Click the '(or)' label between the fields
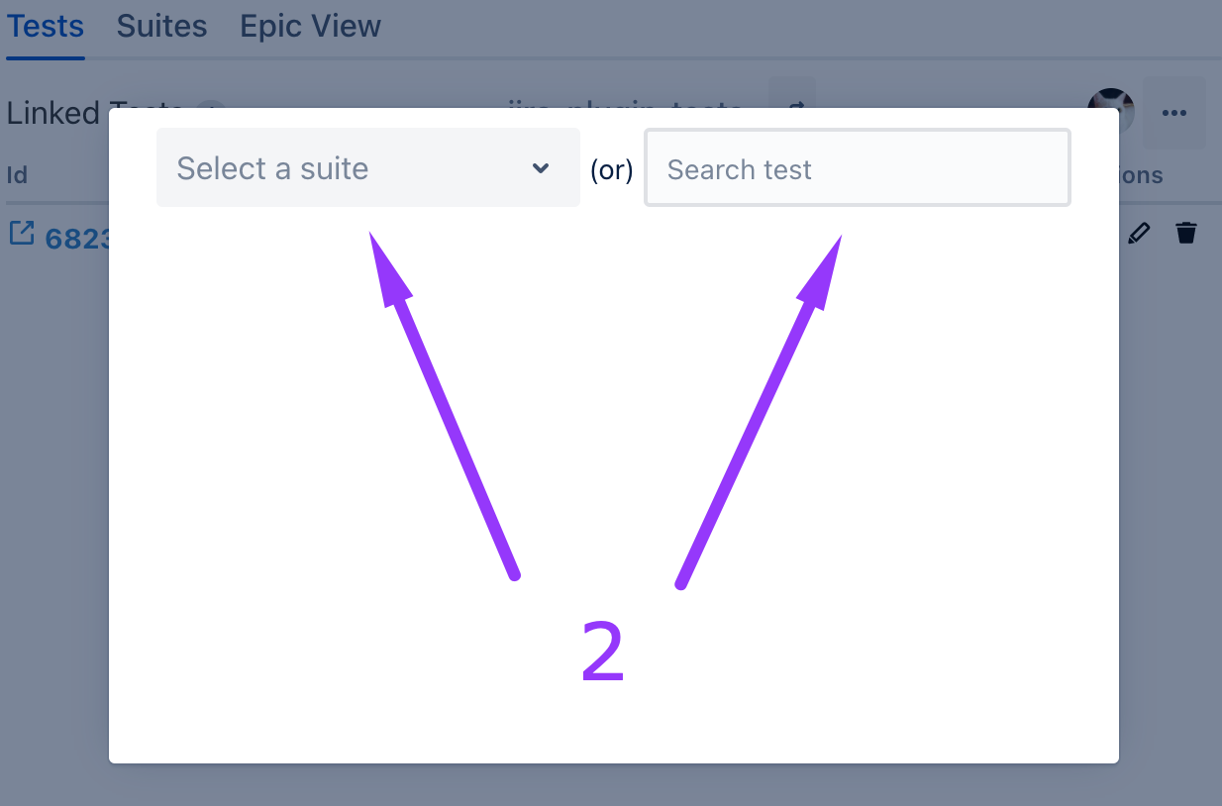 point(611,170)
